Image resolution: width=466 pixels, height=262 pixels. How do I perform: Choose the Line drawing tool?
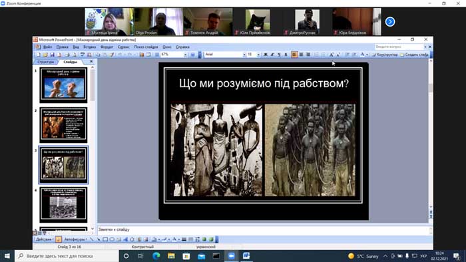pos(92,239)
